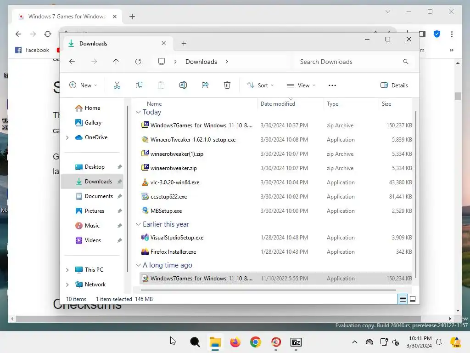Collapse the A long time ago group
The width and height of the screenshot is (470, 353).
point(138,265)
